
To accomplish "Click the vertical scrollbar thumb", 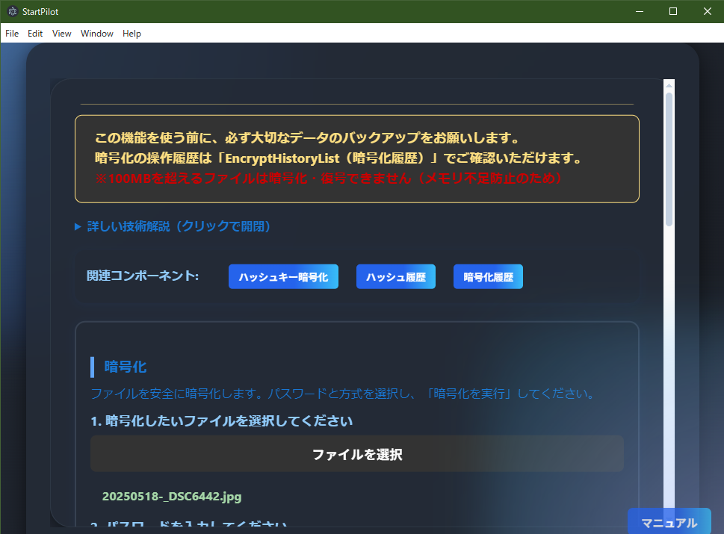I will point(669,157).
